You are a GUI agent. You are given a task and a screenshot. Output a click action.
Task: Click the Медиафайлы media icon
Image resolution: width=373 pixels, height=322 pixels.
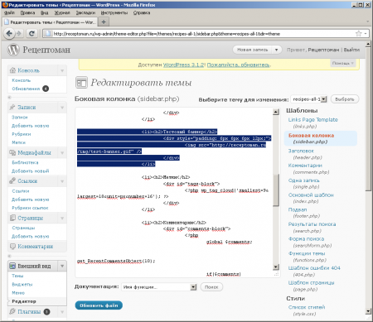(x=12, y=152)
